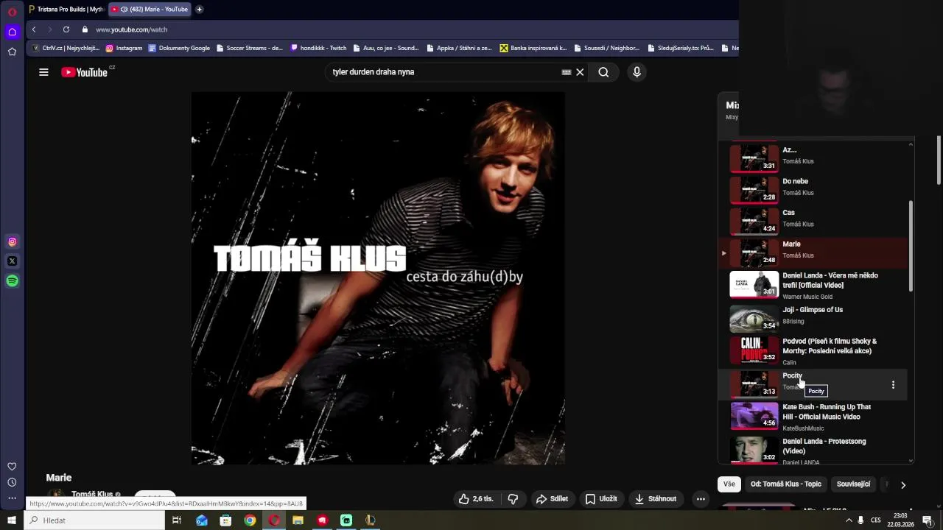Like the video with thumbs-up button
943x530 pixels.
point(476,498)
